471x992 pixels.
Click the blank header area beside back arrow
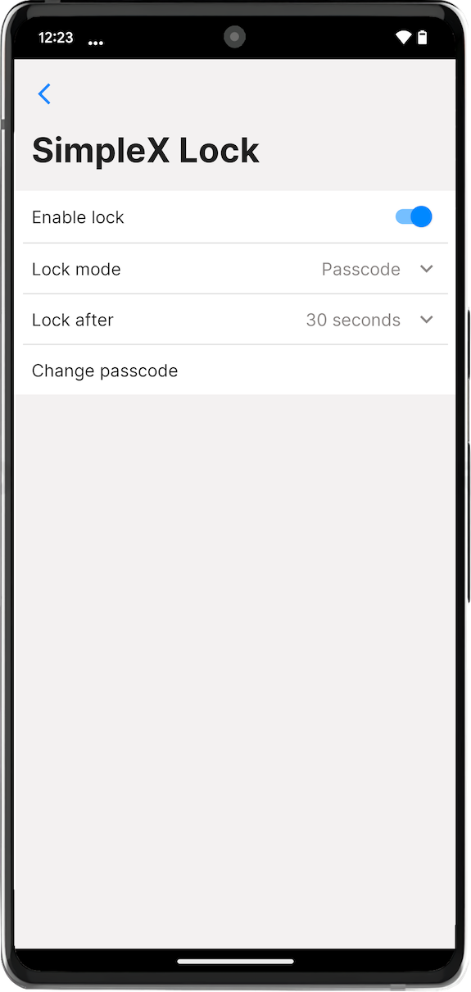click(x=254, y=94)
